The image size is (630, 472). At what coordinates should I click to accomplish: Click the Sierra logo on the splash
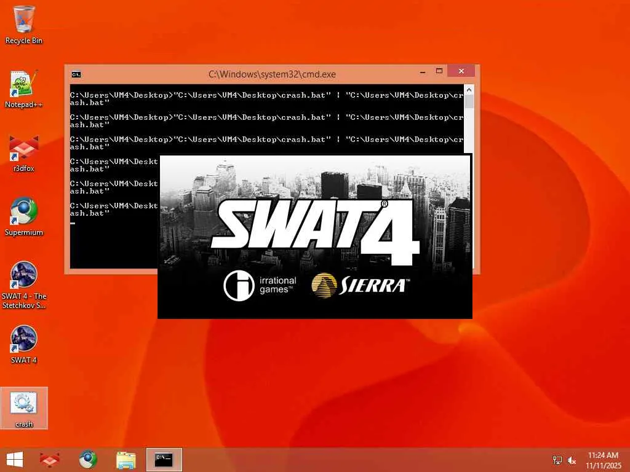361,285
